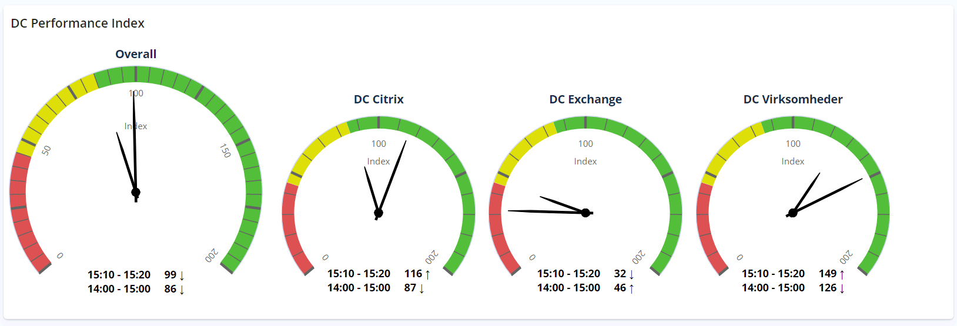Screen dimensions: 957x326
Task: Click the blue up arrow next to 46
Action: (x=631, y=288)
